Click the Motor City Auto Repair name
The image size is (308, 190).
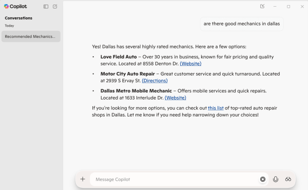pyautogui.click(x=128, y=74)
